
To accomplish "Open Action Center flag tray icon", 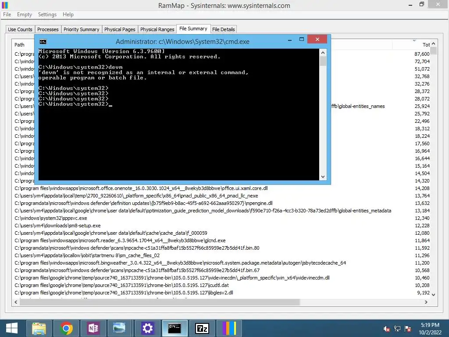I will [408, 329].
